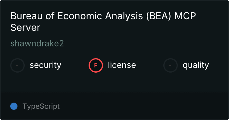
Task: Click the word Analysis in title
Action: tap(121, 16)
